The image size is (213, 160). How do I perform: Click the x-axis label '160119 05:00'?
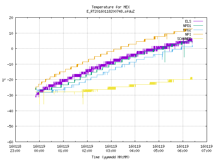159,149
